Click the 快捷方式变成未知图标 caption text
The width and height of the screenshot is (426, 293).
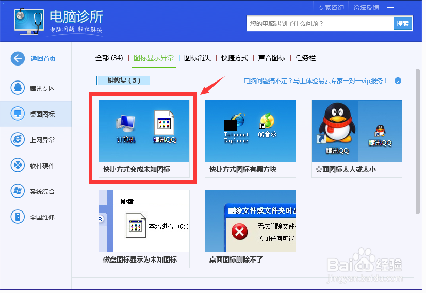coord(137,169)
